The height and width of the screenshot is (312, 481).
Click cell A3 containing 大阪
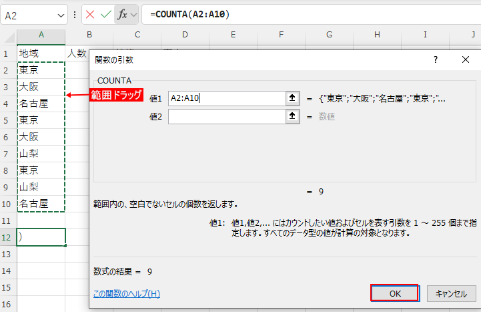(x=41, y=87)
